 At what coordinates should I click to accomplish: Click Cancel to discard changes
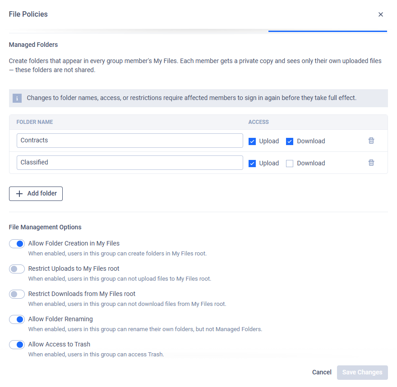coord(322,372)
